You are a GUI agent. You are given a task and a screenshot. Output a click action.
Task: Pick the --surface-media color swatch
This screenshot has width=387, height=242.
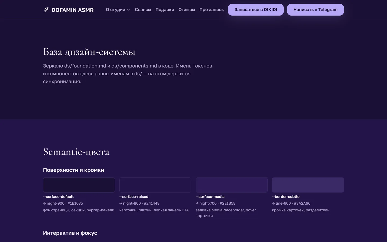click(x=232, y=185)
